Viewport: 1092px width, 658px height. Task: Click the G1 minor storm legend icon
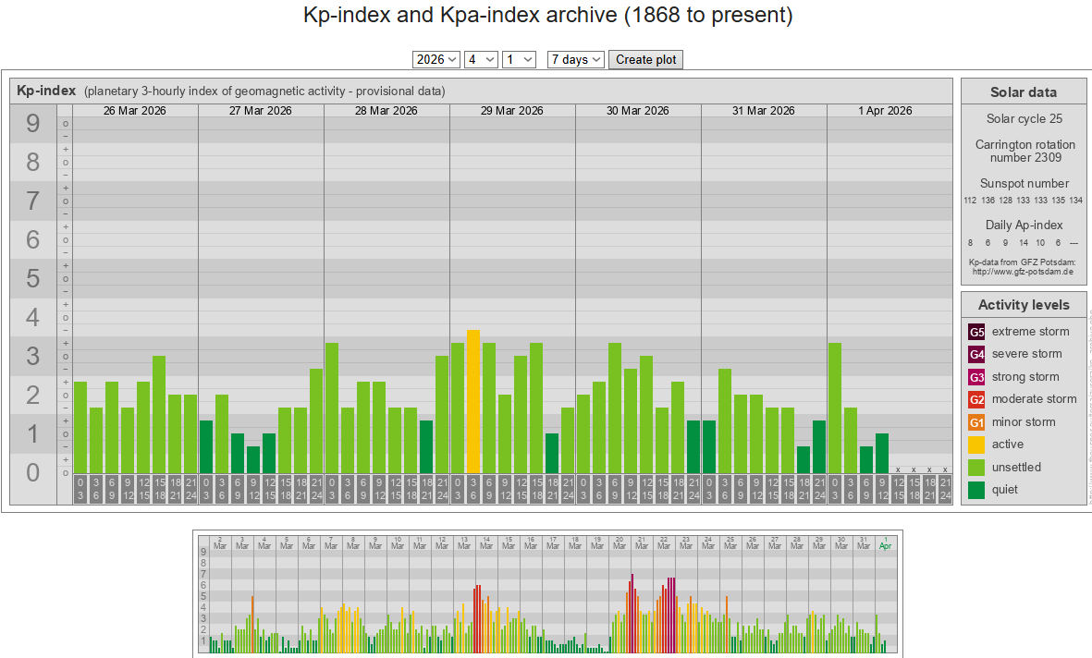click(977, 422)
